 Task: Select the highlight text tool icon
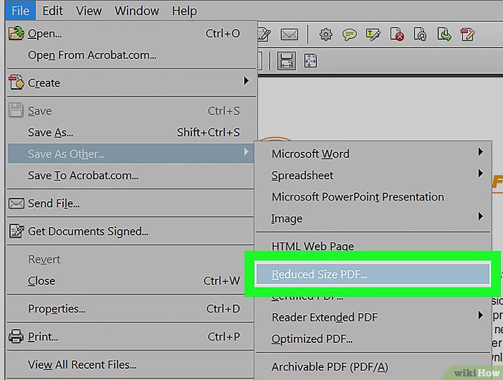373,34
